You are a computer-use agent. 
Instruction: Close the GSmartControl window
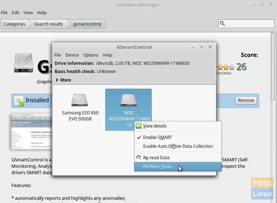click(210, 47)
